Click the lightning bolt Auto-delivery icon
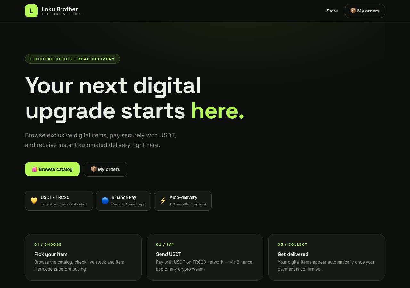Image resolution: width=410 pixels, height=288 pixels. [x=163, y=201]
